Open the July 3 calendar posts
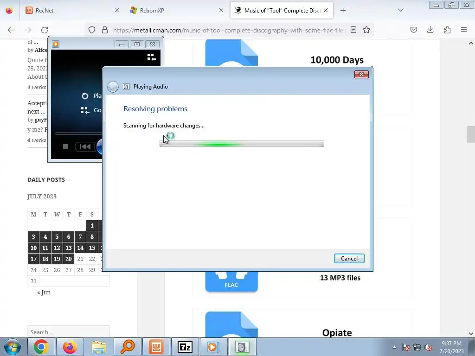Viewport: 475px width, 356px height. tap(33, 237)
